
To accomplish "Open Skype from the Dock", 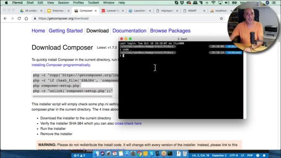I will 151,154.
